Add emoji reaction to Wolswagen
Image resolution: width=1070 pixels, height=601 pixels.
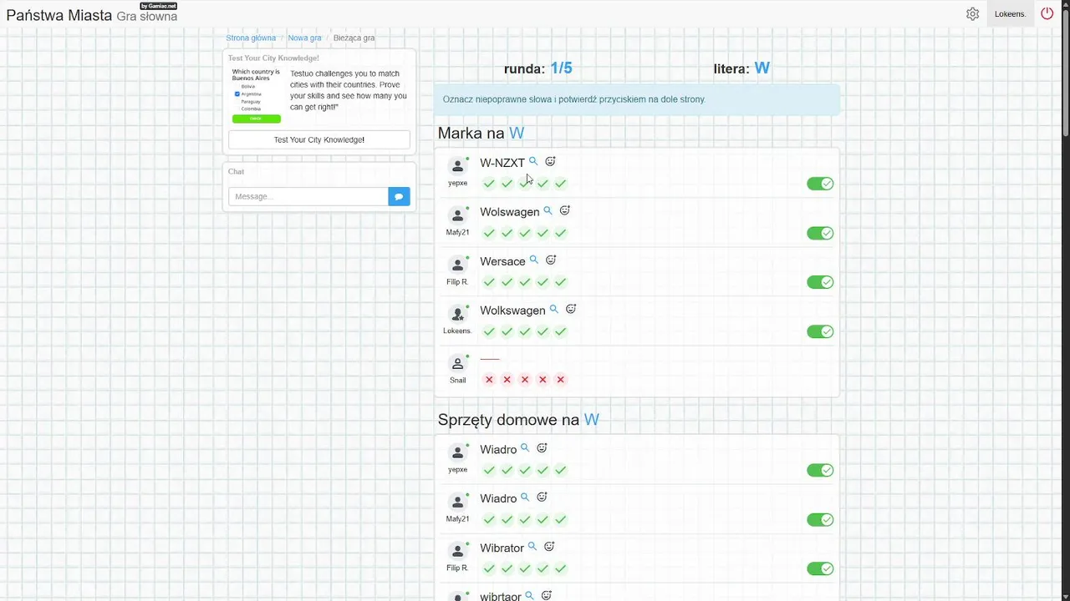coord(565,210)
